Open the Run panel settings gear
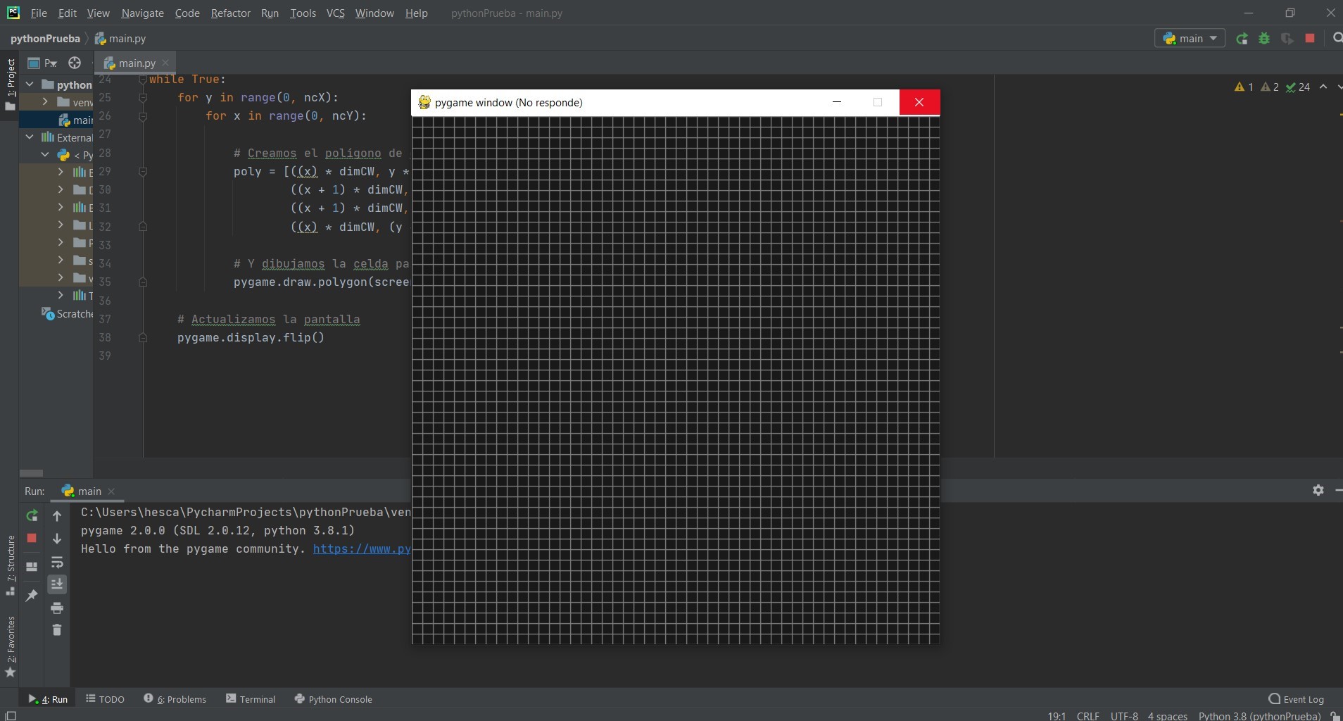Image resolution: width=1343 pixels, height=721 pixels. (1319, 491)
